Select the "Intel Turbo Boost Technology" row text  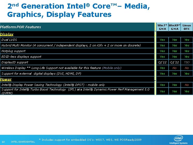75,91
